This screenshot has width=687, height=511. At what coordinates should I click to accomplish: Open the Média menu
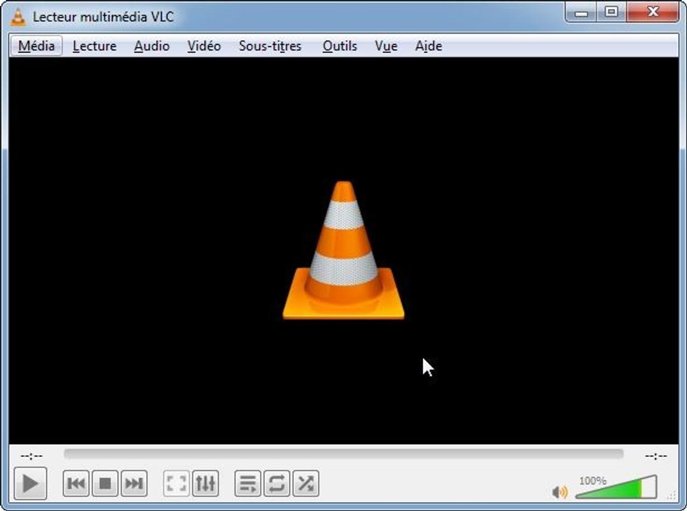[x=35, y=46]
